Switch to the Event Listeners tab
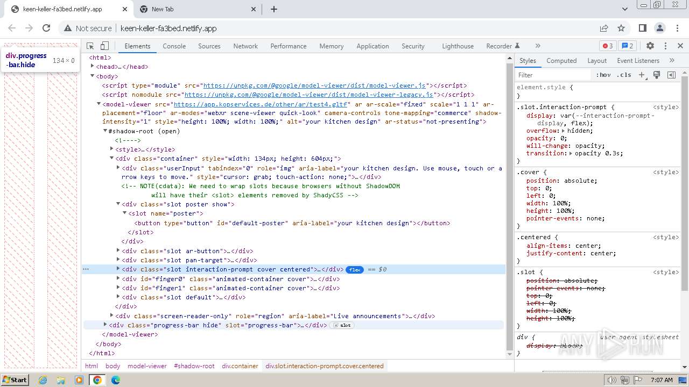Viewport: 689px width, 387px height. pyautogui.click(x=638, y=61)
